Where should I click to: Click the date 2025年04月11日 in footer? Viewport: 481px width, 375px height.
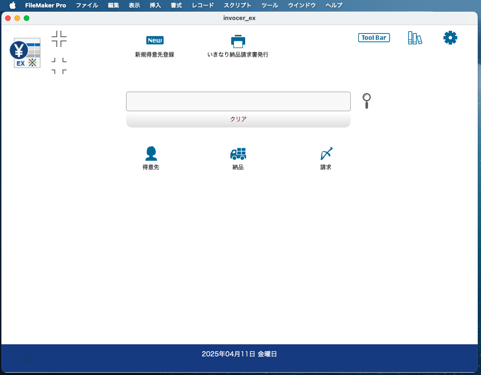[x=239, y=354]
